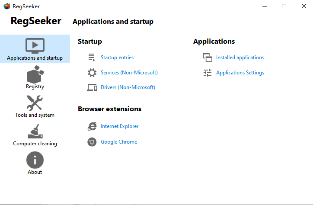Click the Google Chrome logo icon

[92, 142]
